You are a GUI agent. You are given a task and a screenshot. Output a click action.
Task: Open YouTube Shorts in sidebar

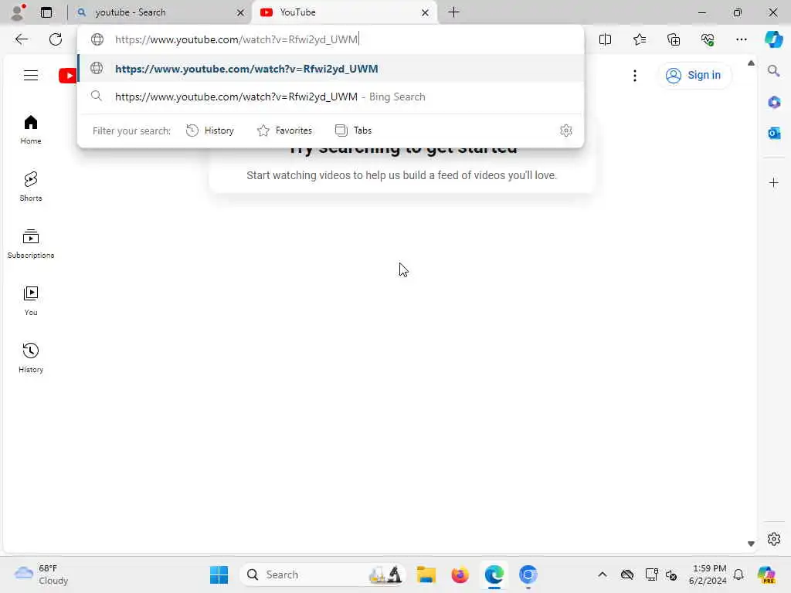click(x=31, y=187)
